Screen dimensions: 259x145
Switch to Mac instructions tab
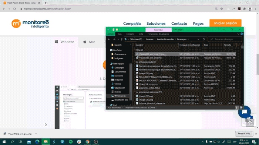coord(89,42)
